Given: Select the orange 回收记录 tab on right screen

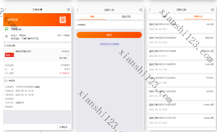Looking at the screenshot, I should click(198, 16).
